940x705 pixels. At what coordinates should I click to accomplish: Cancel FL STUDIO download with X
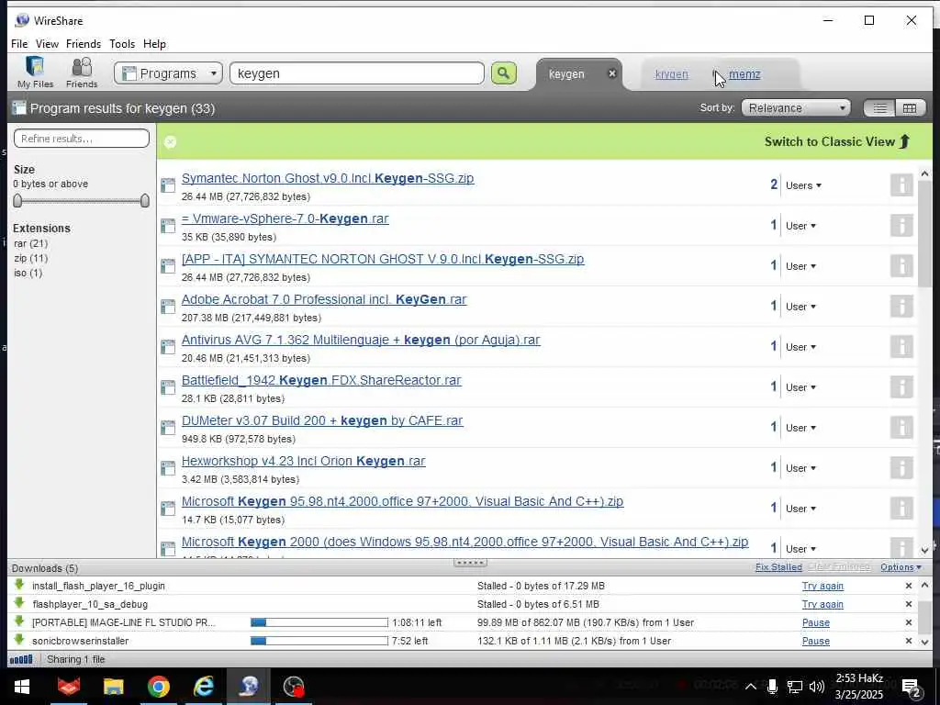pos(908,622)
